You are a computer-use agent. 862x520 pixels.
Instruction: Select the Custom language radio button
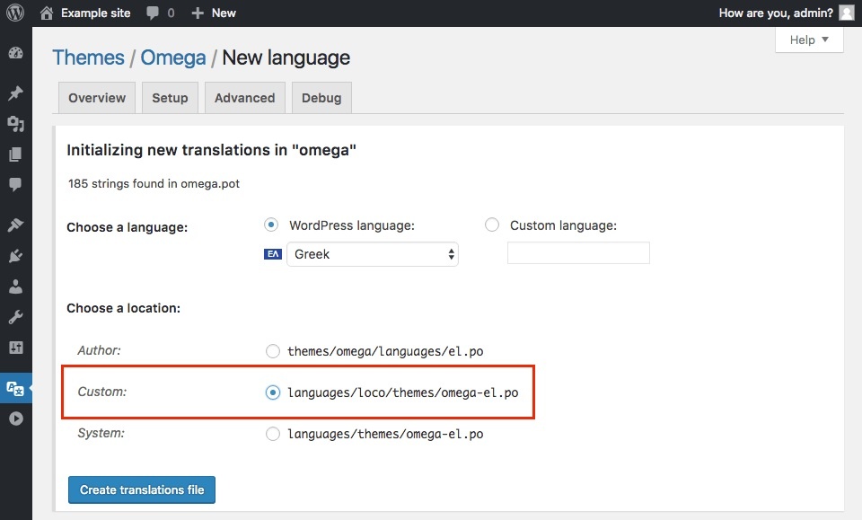point(492,225)
